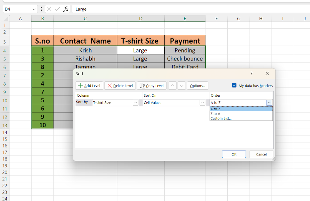Open the 'Sort On' dropdown showing Cell Values
The width and height of the screenshot is (310, 201).
(x=202, y=103)
